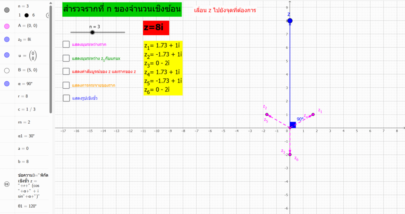Enable the แสดงรูปเชิงขั้ว checkbox
Image resolution: width=405 pixels, height=214 pixels.
[x=66, y=98]
